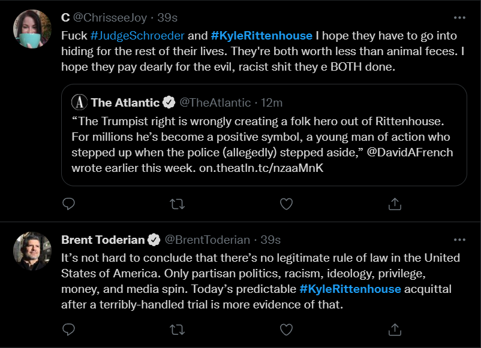The height and width of the screenshot is (348, 481).
Task: Like Brent Toderian's tweet
Action: tap(286, 329)
